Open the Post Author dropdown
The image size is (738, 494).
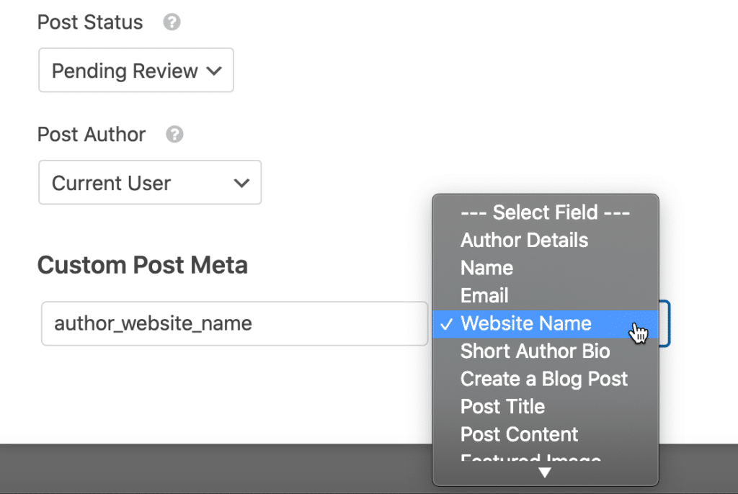coord(149,182)
